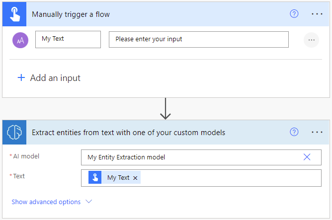The height and width of the screenshot is (220, 332).
Task: Open help for Manually trigger a flow
Action: pyautogui.click(x=294, y=14)
